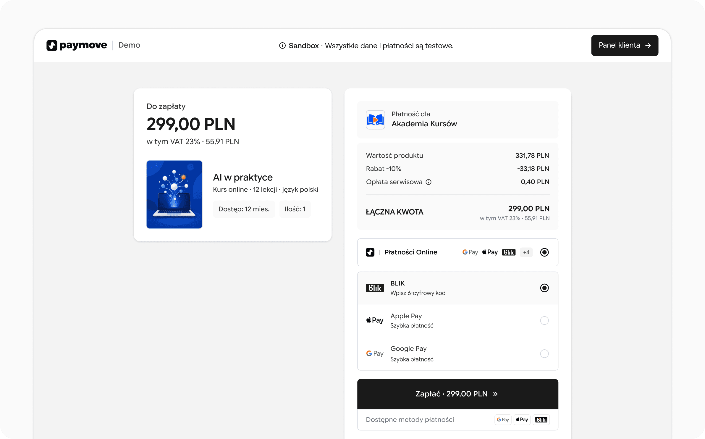
Task: Click the Rabat -10% label
Action: [384, 169]
